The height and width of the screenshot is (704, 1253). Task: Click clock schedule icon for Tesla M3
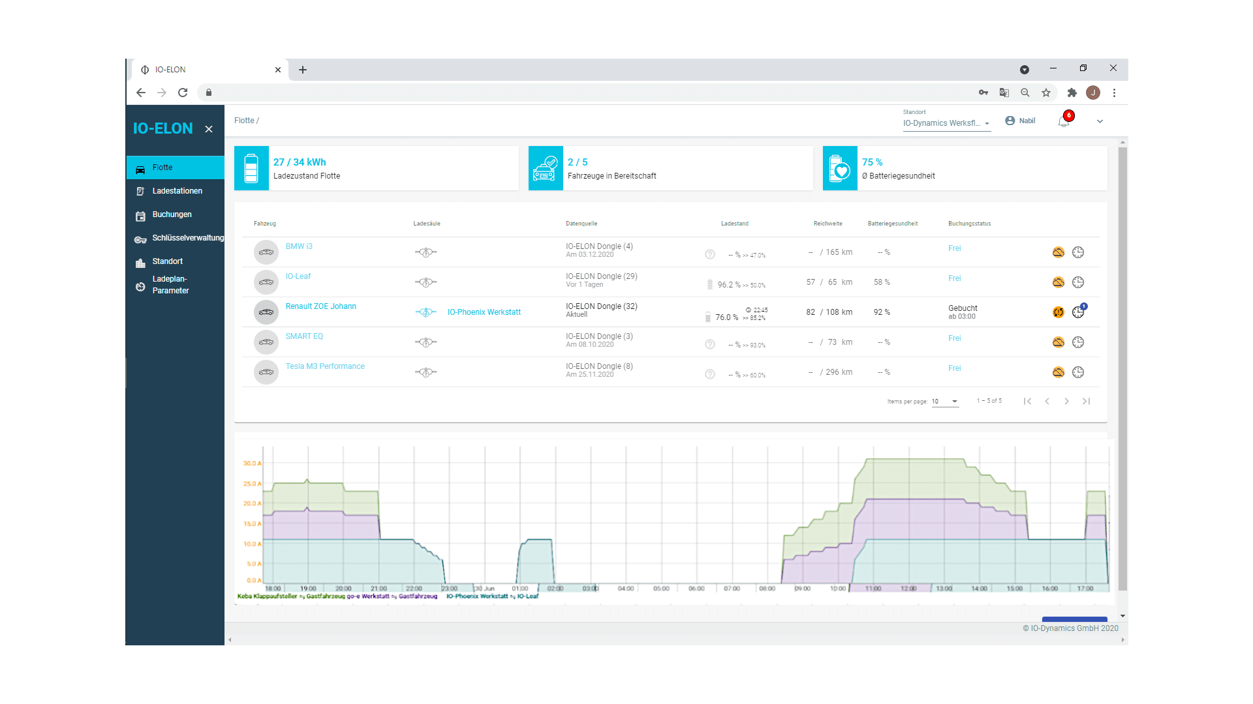1078,372
